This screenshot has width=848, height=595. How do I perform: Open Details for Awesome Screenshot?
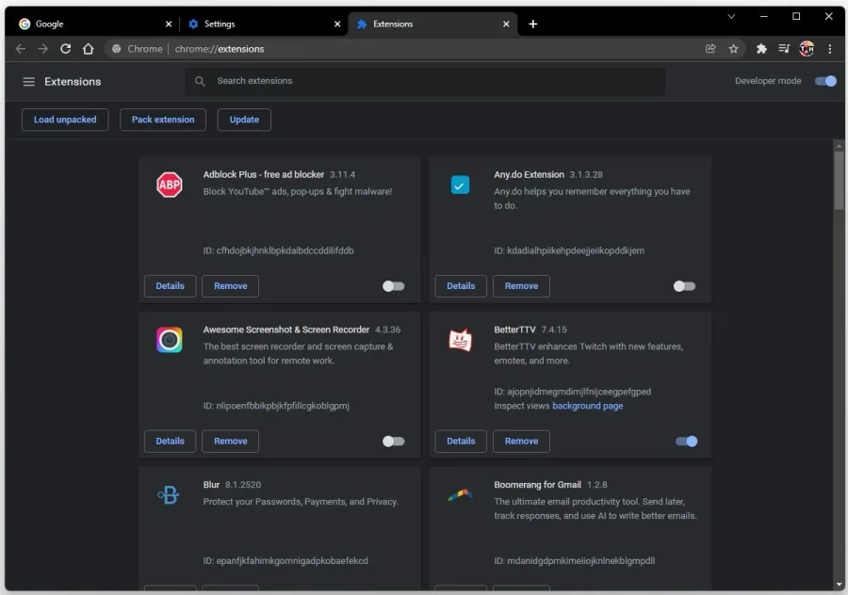[170, 441]
